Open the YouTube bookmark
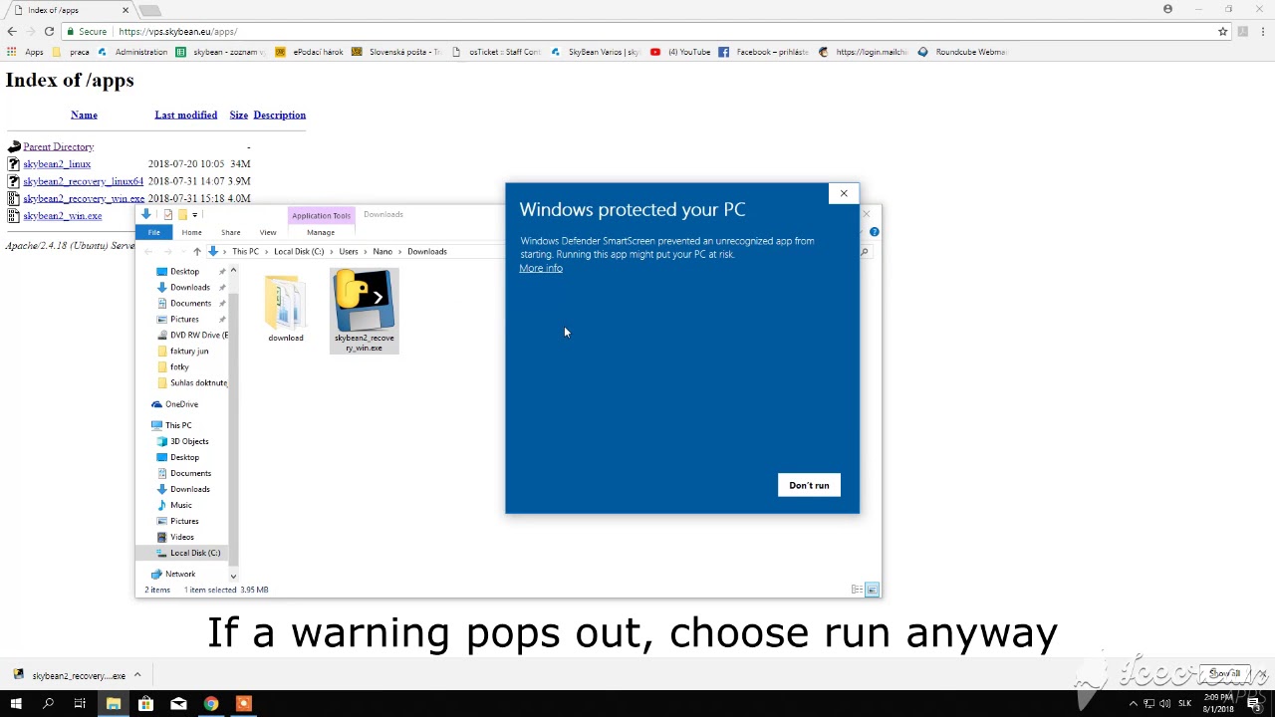1275x717 pixels. pos(680,52)
